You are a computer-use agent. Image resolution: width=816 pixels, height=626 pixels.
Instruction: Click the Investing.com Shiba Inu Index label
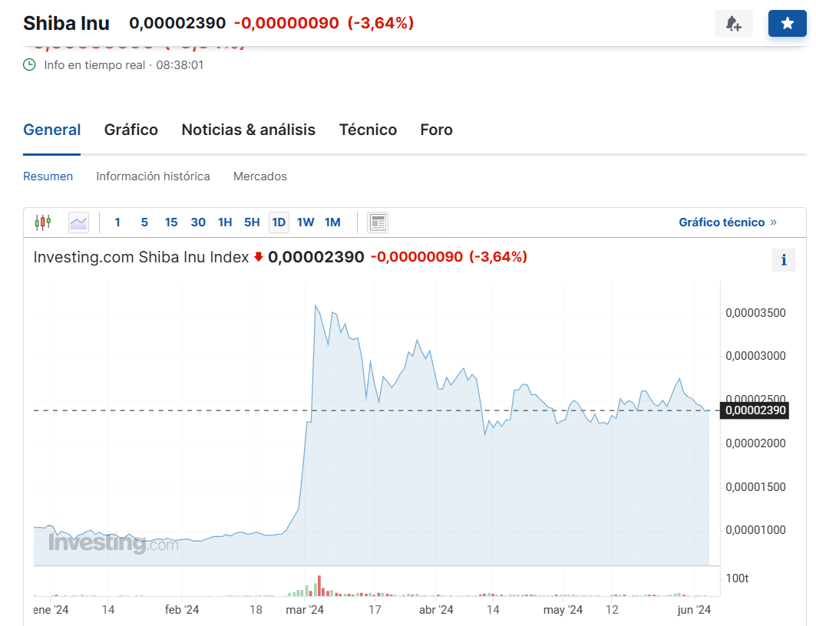point(141,257)
